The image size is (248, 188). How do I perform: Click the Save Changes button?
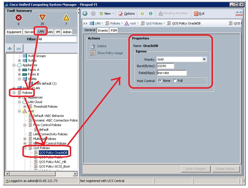tap(196, 169)
